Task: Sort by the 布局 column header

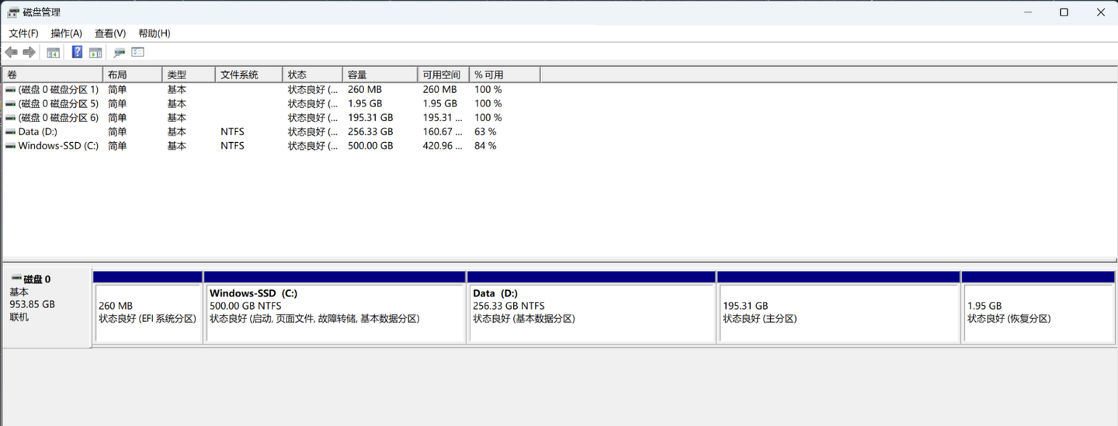Action: click(x=132, y=74)
